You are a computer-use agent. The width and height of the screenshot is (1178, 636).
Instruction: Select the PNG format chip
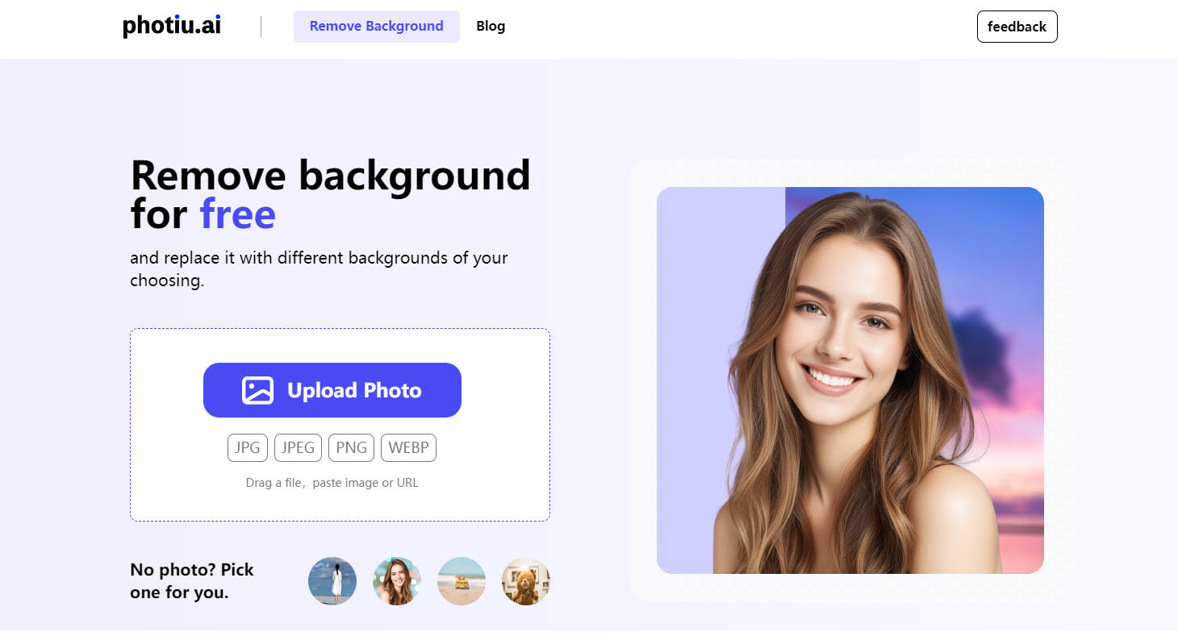click(x=351, y=447)
